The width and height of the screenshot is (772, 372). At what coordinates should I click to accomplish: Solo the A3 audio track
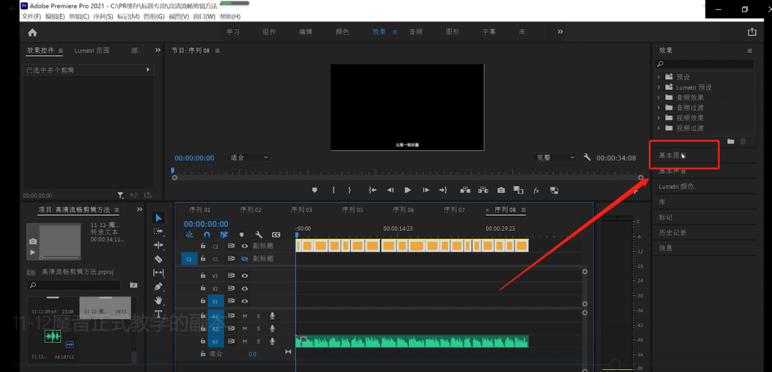(x=258, y=341)
